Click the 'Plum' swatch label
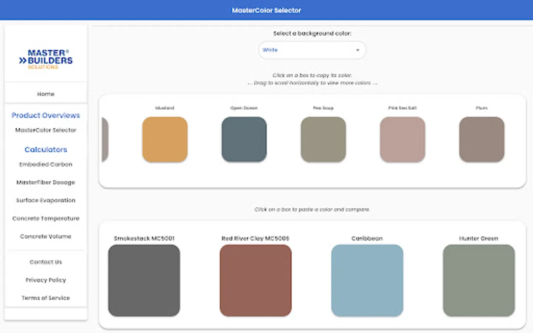 482,108
